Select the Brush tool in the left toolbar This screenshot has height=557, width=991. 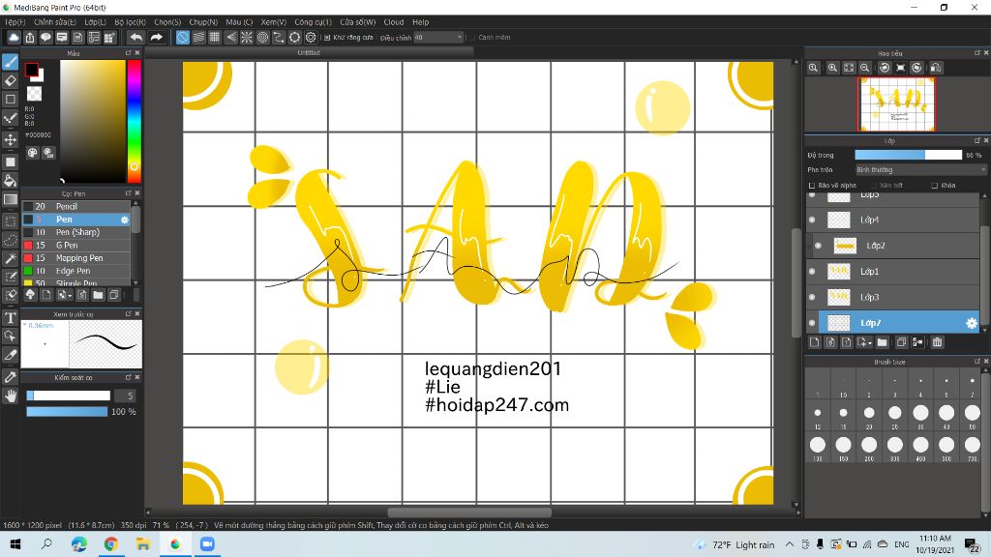click(10, 62)
